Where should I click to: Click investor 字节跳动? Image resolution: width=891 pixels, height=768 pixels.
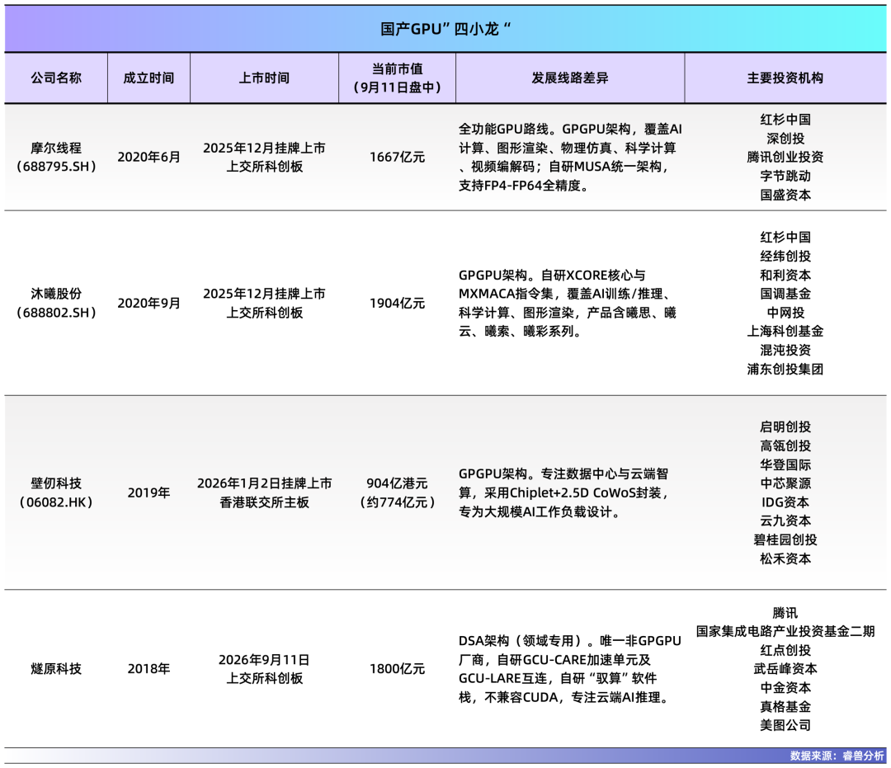click(x=785, y=176)
